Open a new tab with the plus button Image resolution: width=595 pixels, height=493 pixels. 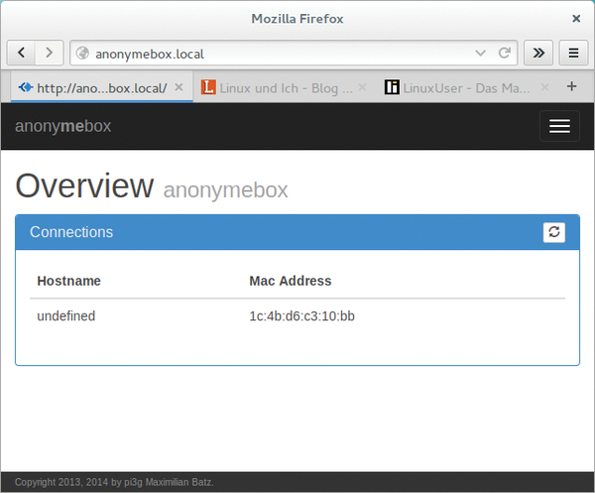point(572,86)
